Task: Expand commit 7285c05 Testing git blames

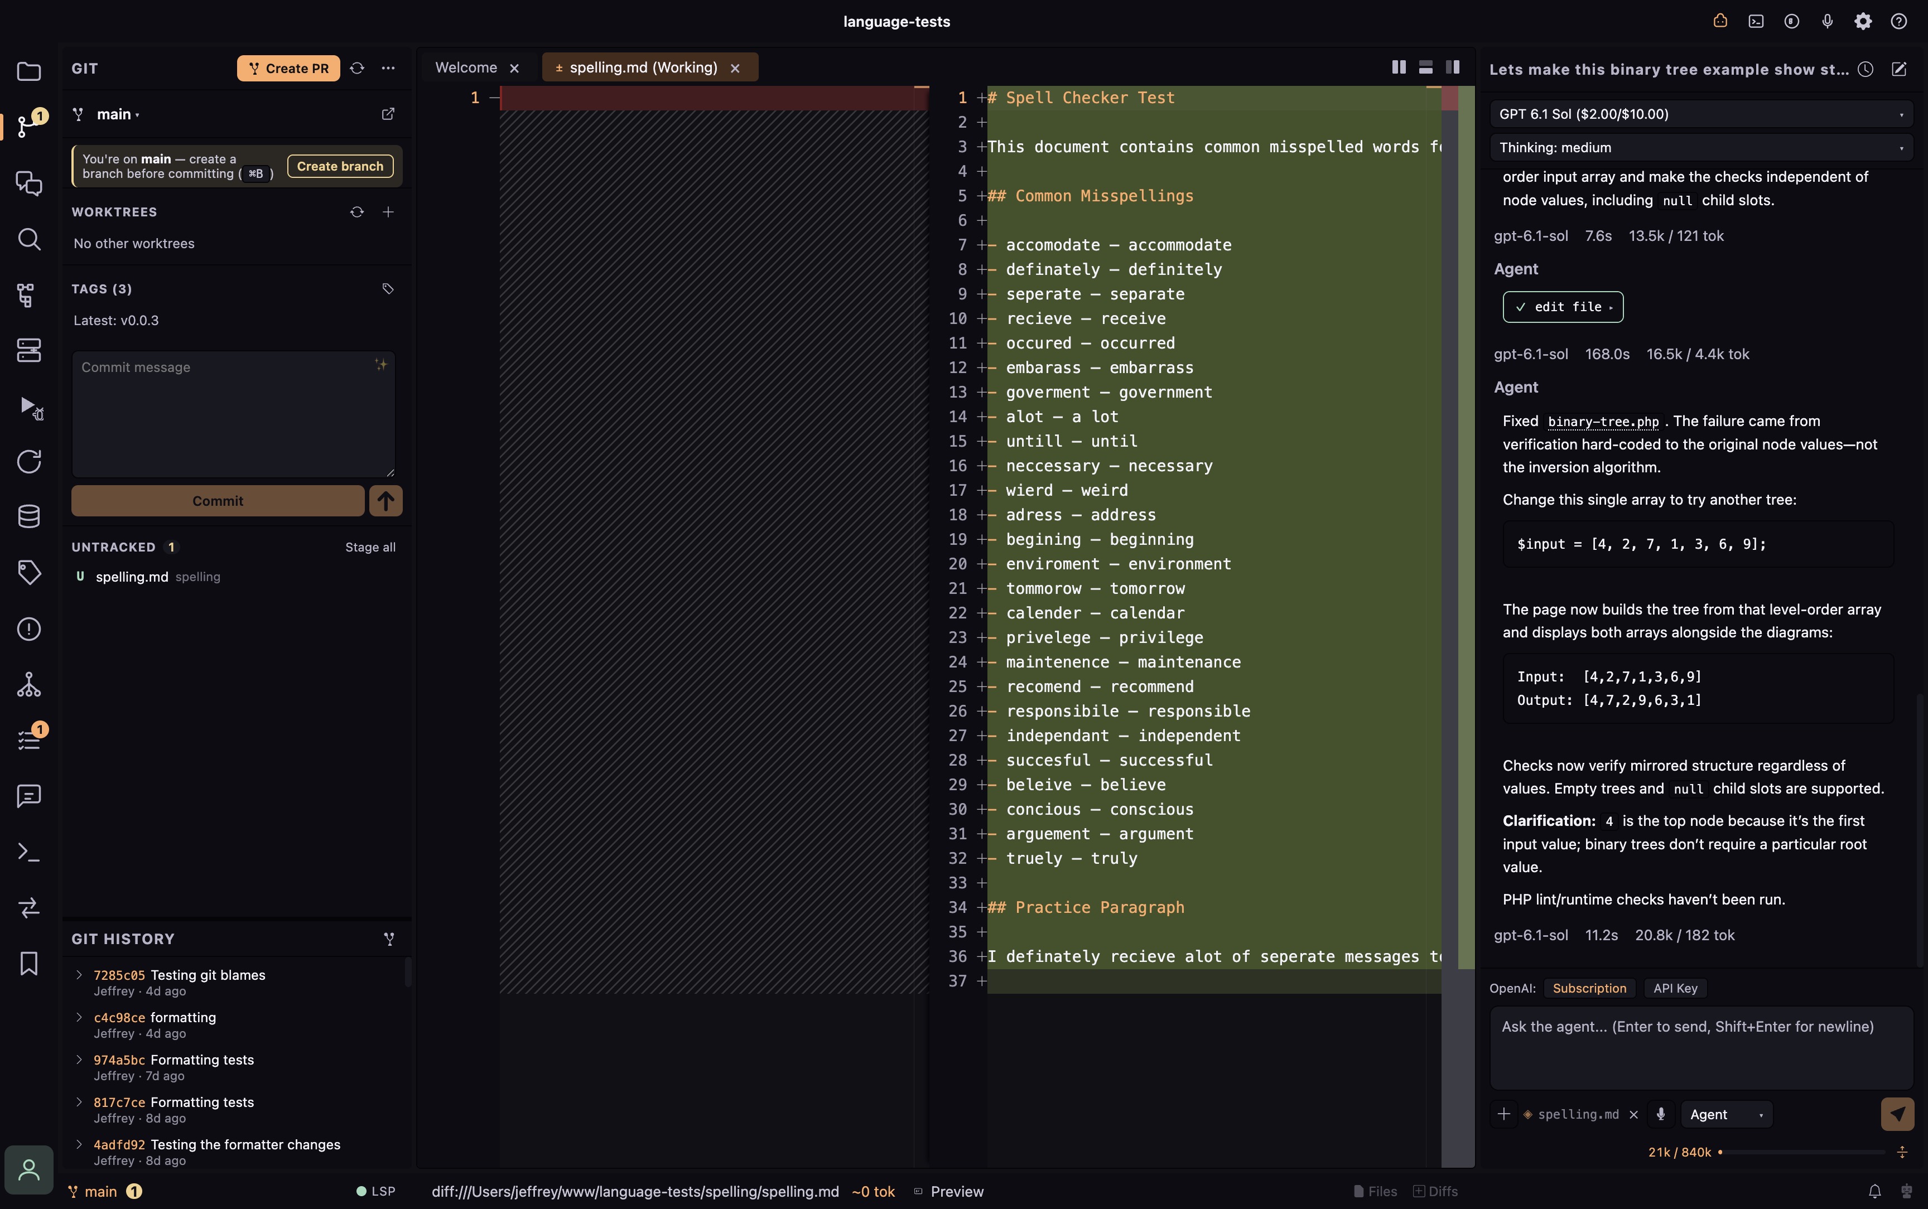Action: click(x=78, y=975)
